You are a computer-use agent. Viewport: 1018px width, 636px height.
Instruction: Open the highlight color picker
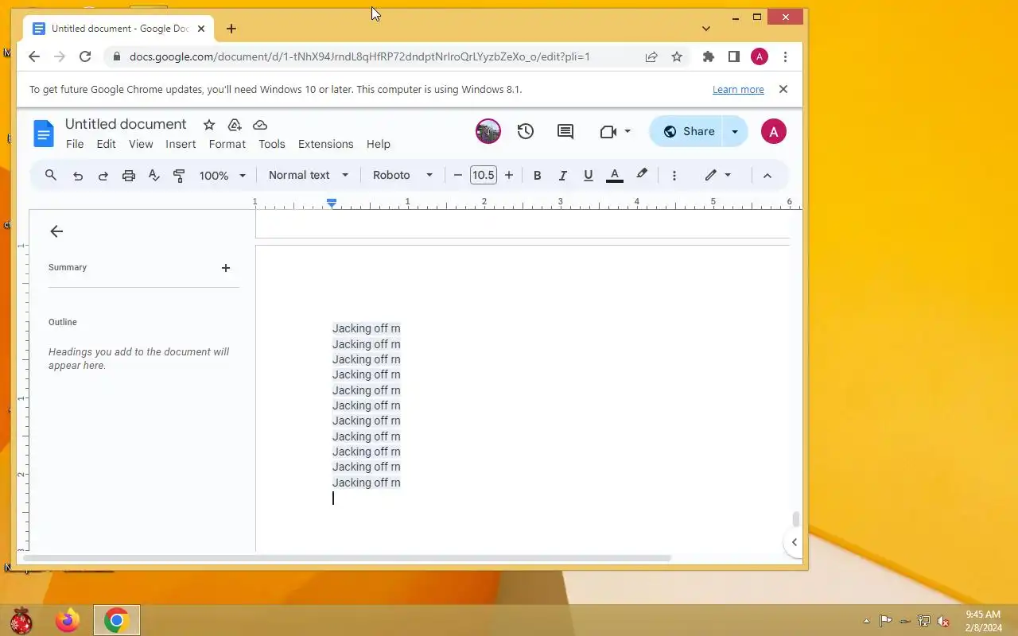[x=642, y=175]
